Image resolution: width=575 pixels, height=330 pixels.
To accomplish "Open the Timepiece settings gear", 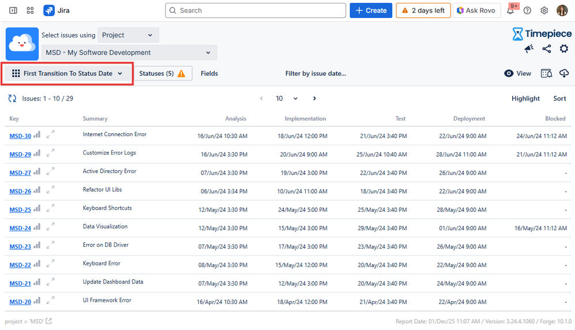I will [x=563, y=49].
